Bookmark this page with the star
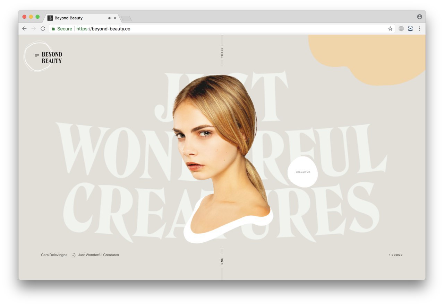This screenshot has width=444, height=306. coord(390,29)
